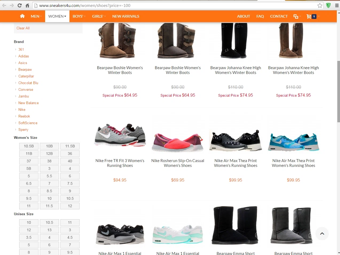Viewport: 340px width, 255px height.
Task: Open the MEN dropdown menu
Action: pos(36,16)
